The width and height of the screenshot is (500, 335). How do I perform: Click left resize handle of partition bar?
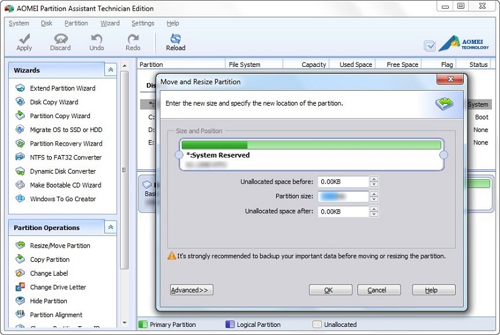(x=179, y=155)
